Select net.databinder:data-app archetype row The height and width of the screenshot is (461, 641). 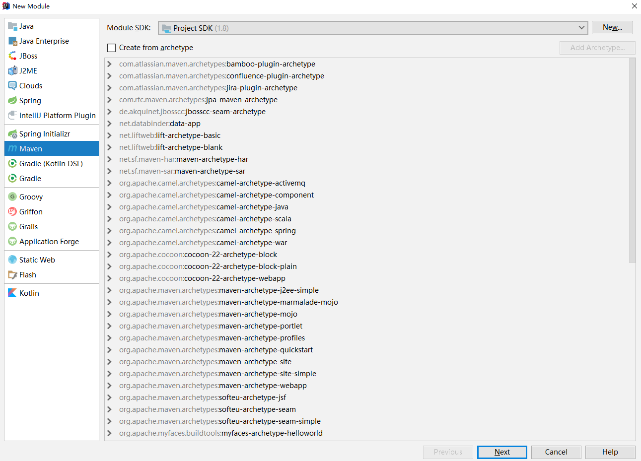(366, 124)
